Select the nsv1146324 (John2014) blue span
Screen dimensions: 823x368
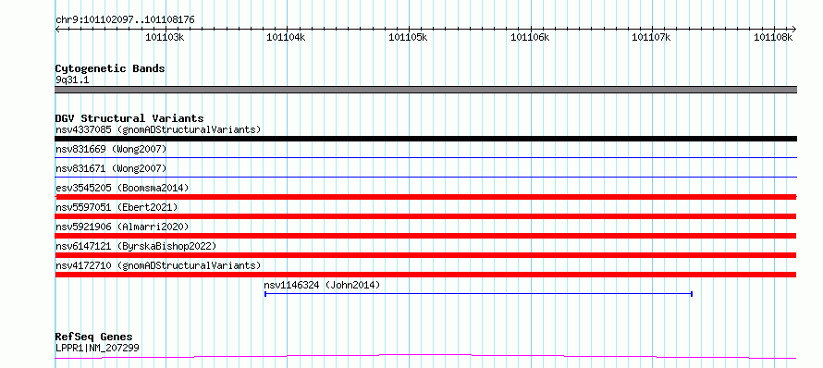479,294
